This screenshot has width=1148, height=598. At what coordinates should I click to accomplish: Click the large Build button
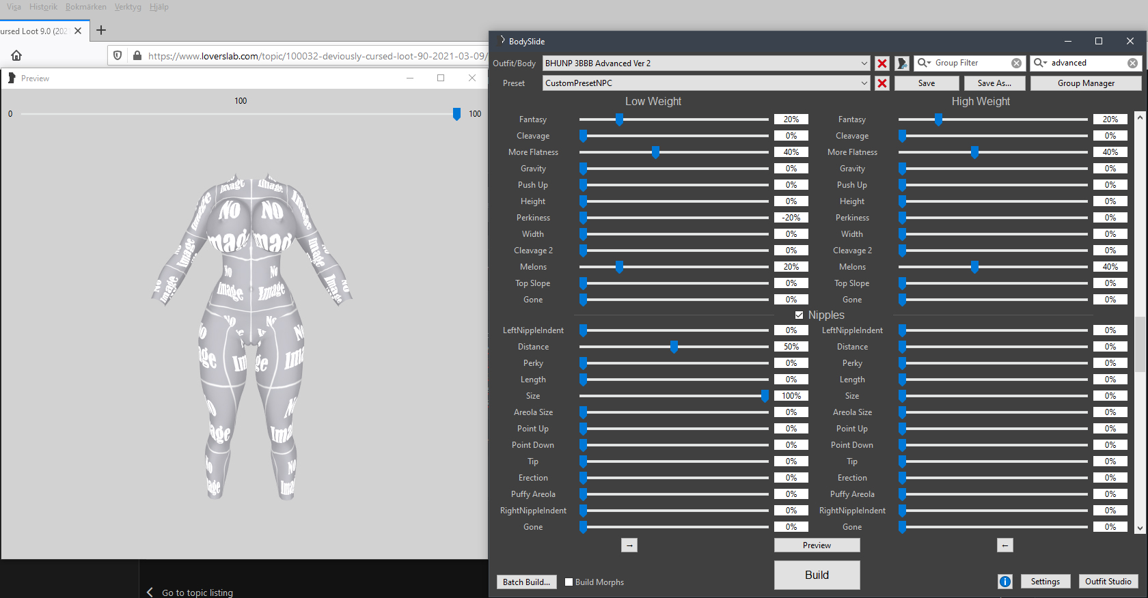817,575
